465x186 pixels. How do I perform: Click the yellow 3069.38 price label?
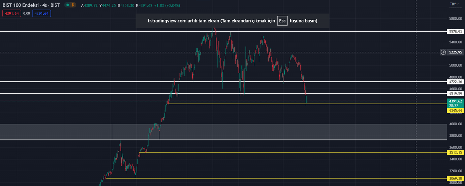pos(455,179)
